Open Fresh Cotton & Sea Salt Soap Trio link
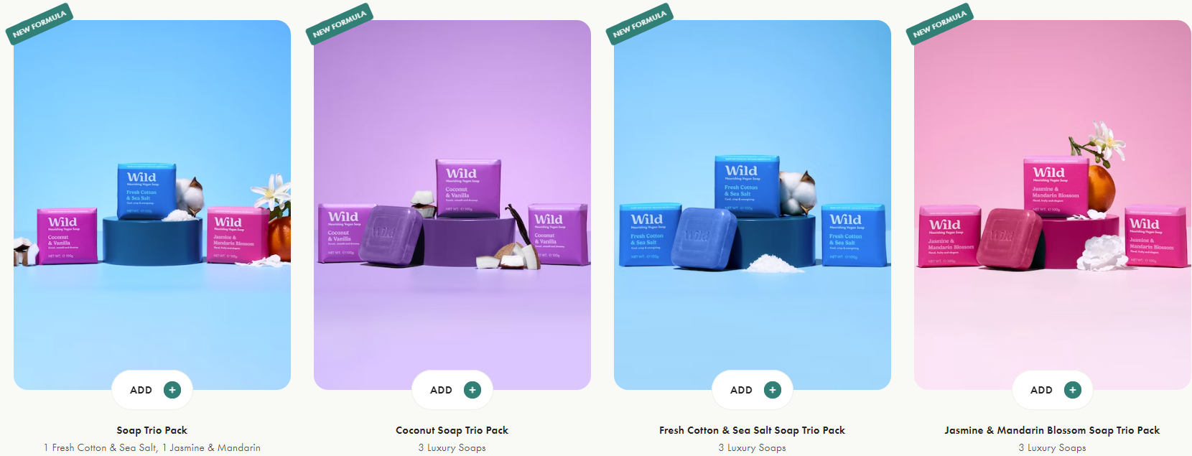 pos(753,430)
